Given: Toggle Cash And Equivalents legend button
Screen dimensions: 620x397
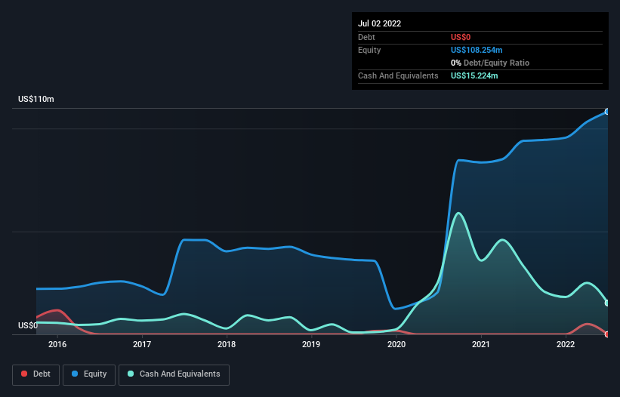Looking at the screenshot, I should point(174,374).
